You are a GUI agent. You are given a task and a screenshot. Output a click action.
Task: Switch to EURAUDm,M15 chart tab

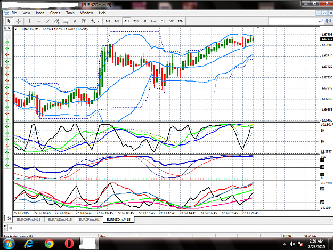point(60,220)
